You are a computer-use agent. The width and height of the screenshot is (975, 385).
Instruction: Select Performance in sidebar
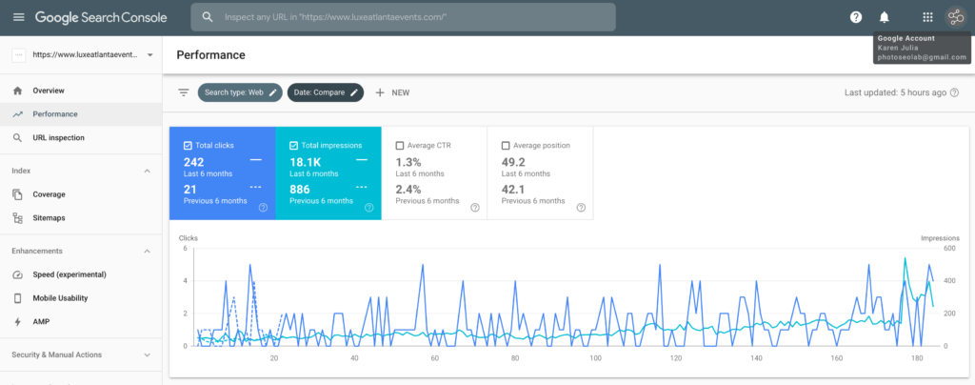[x=81, y=114]
